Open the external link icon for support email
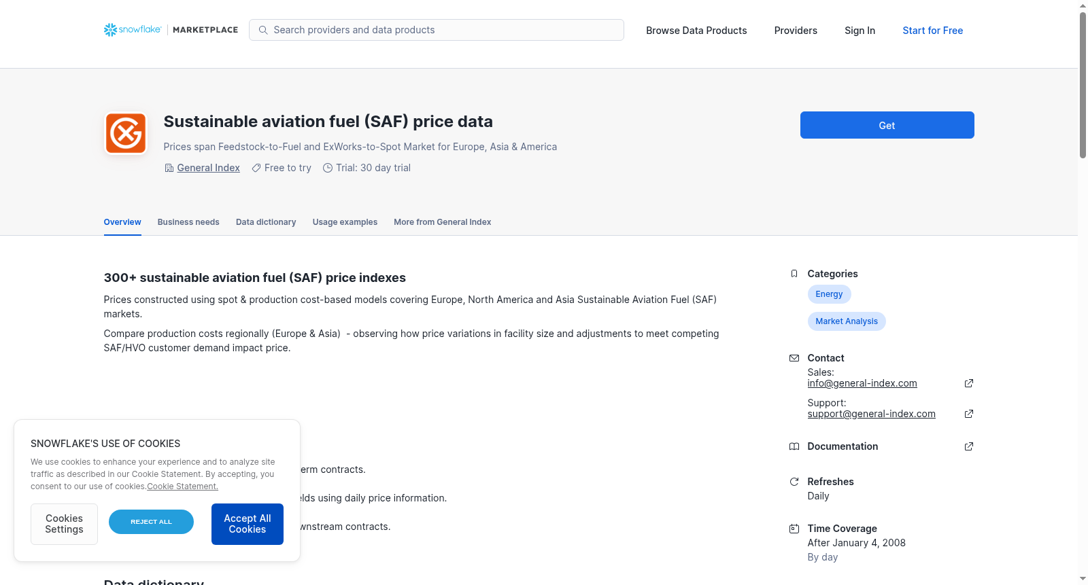Image resolution: width=1088 pixels, height=585 pixels. tap(969, 414)
